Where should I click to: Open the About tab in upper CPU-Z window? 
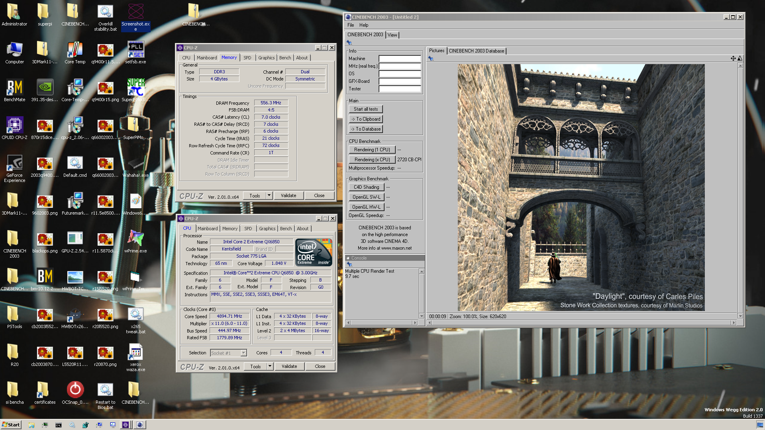pos(302,58)
